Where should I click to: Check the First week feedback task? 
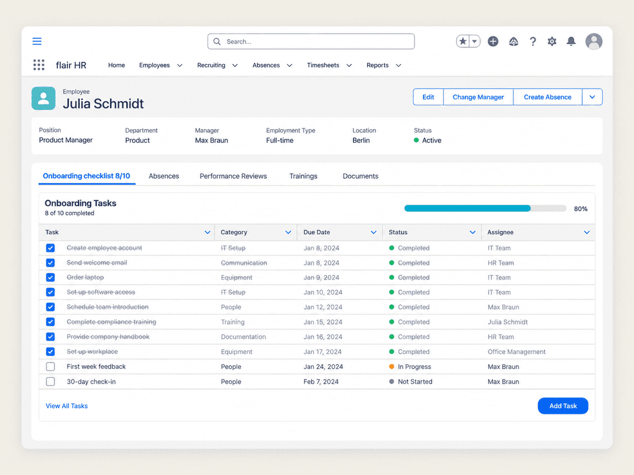click(51, 367)
